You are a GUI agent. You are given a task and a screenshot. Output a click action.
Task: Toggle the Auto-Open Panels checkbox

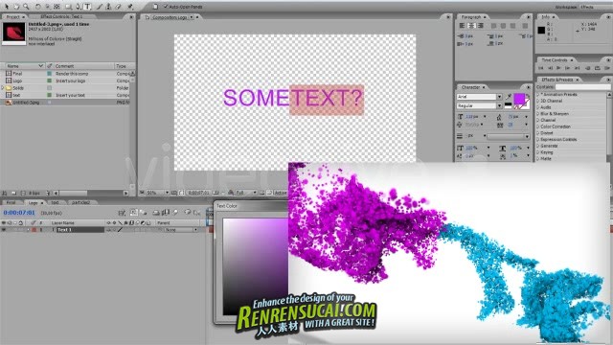point(166,7)
